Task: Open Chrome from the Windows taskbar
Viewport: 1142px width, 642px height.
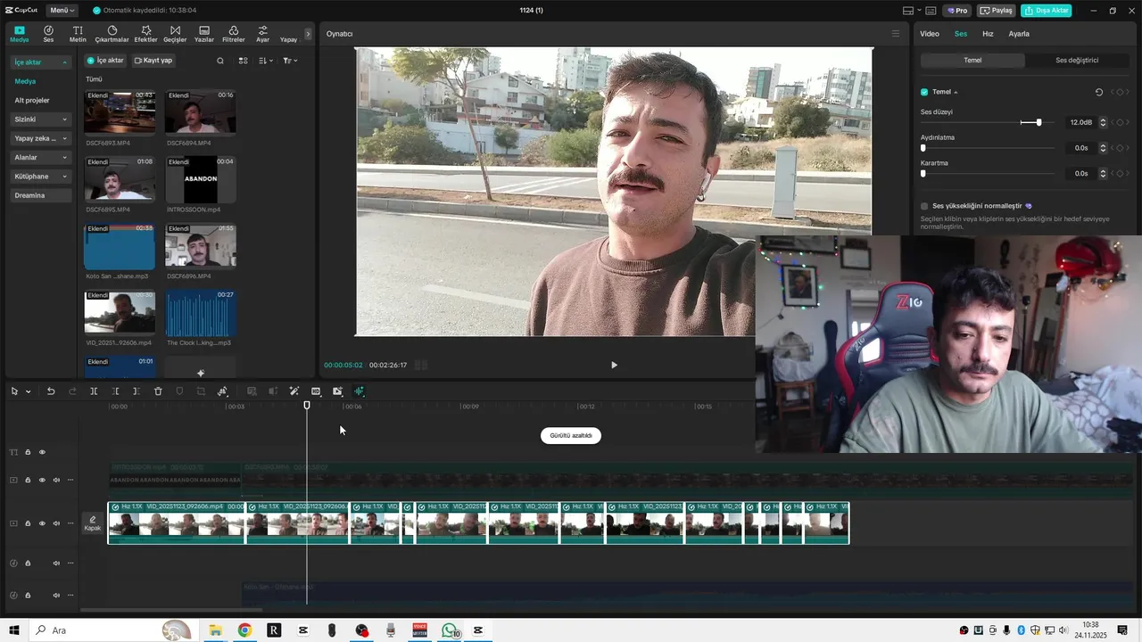Action: pos(244,630)
